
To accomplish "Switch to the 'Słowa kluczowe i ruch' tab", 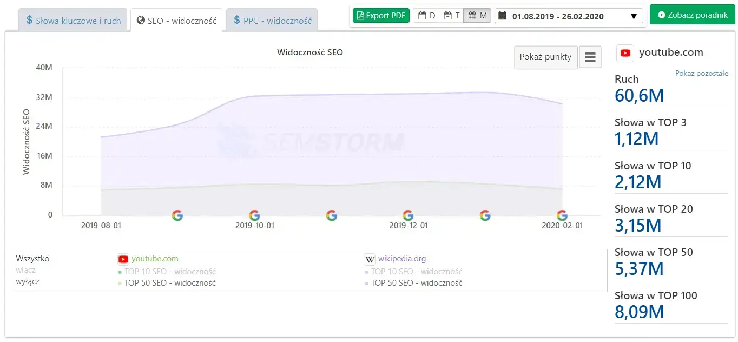I will pos(73,20).
